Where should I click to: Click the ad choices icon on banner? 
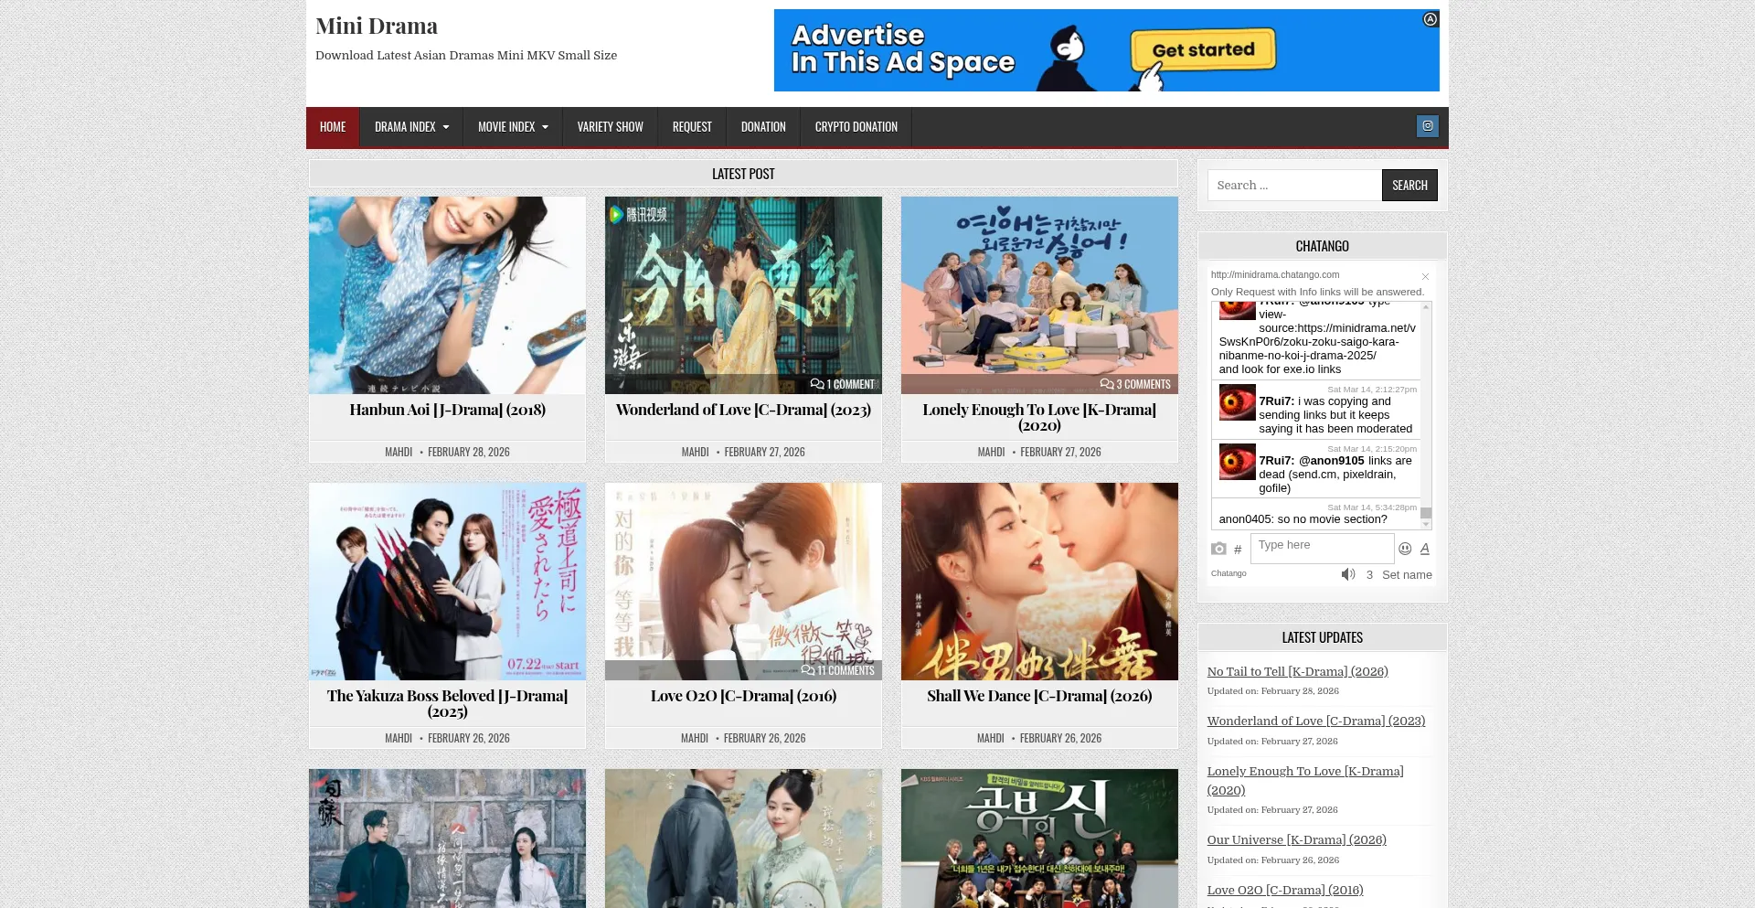(x=1431, y=19)
